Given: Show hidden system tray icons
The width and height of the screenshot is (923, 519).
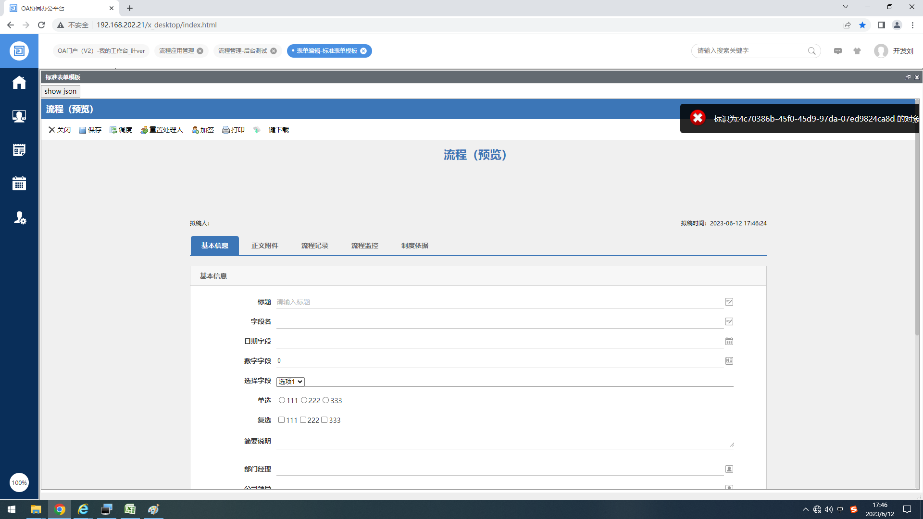Looking at the screenshot, I should point(805,509).
